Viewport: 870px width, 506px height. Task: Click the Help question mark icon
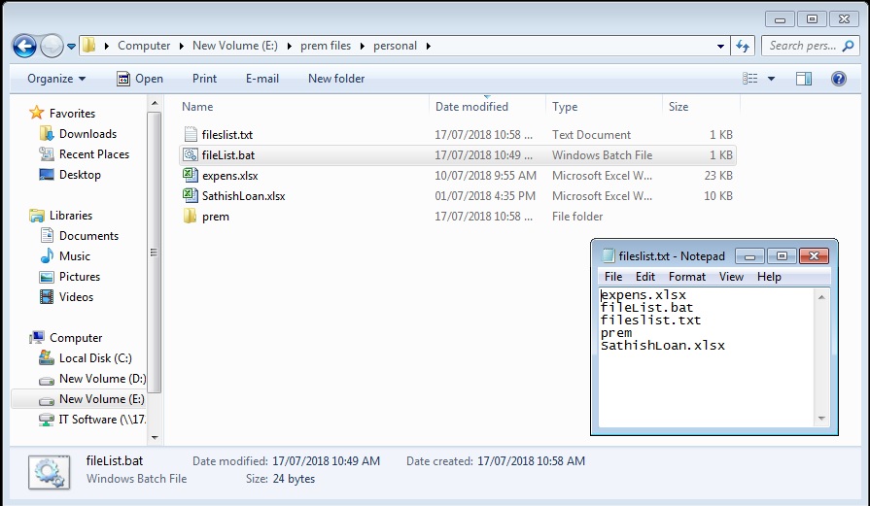(838, 79)
